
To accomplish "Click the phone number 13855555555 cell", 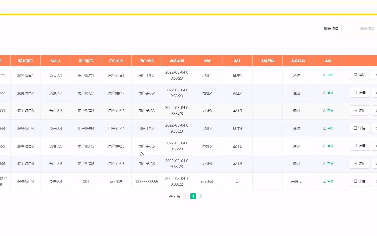I will click(146, 182).
